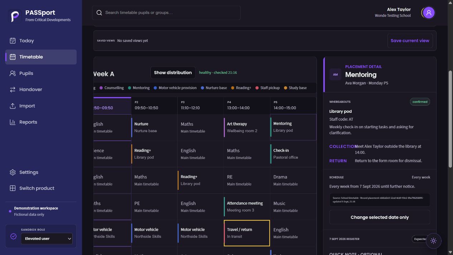Open the user profile avatar
Screen dimensions: 453x255
(428, 13)
